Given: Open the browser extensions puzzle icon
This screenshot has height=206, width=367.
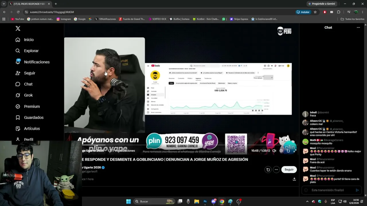Looking at the screenshot, I should click(339, 12).
